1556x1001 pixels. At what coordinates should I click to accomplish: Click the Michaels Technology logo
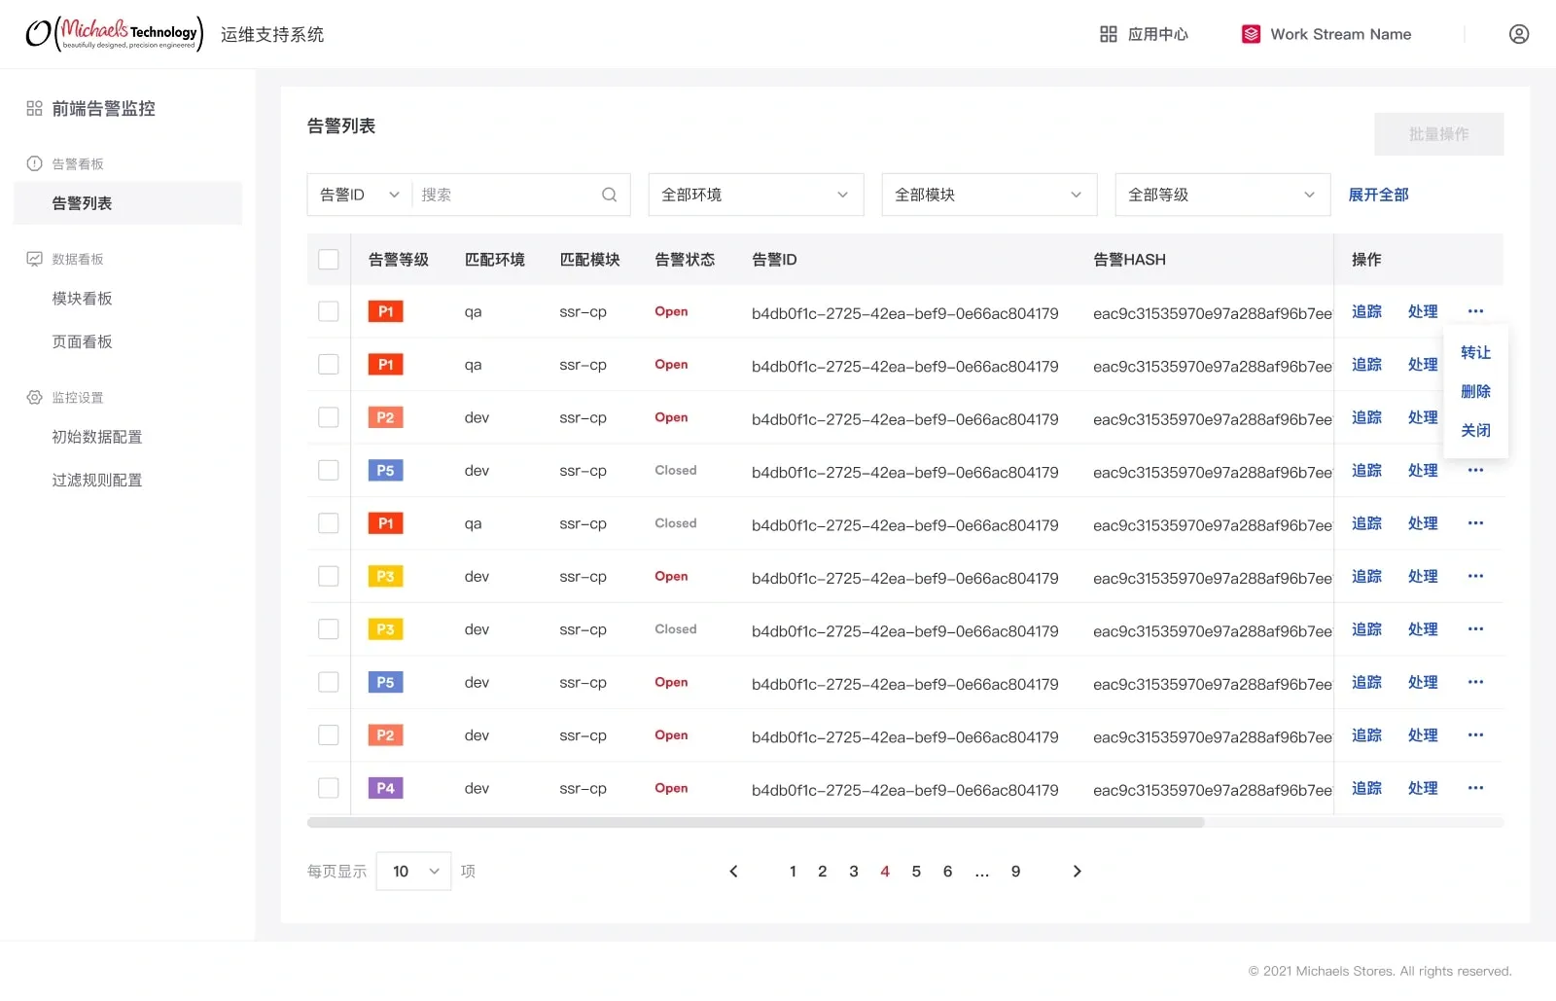click(115, 34)
